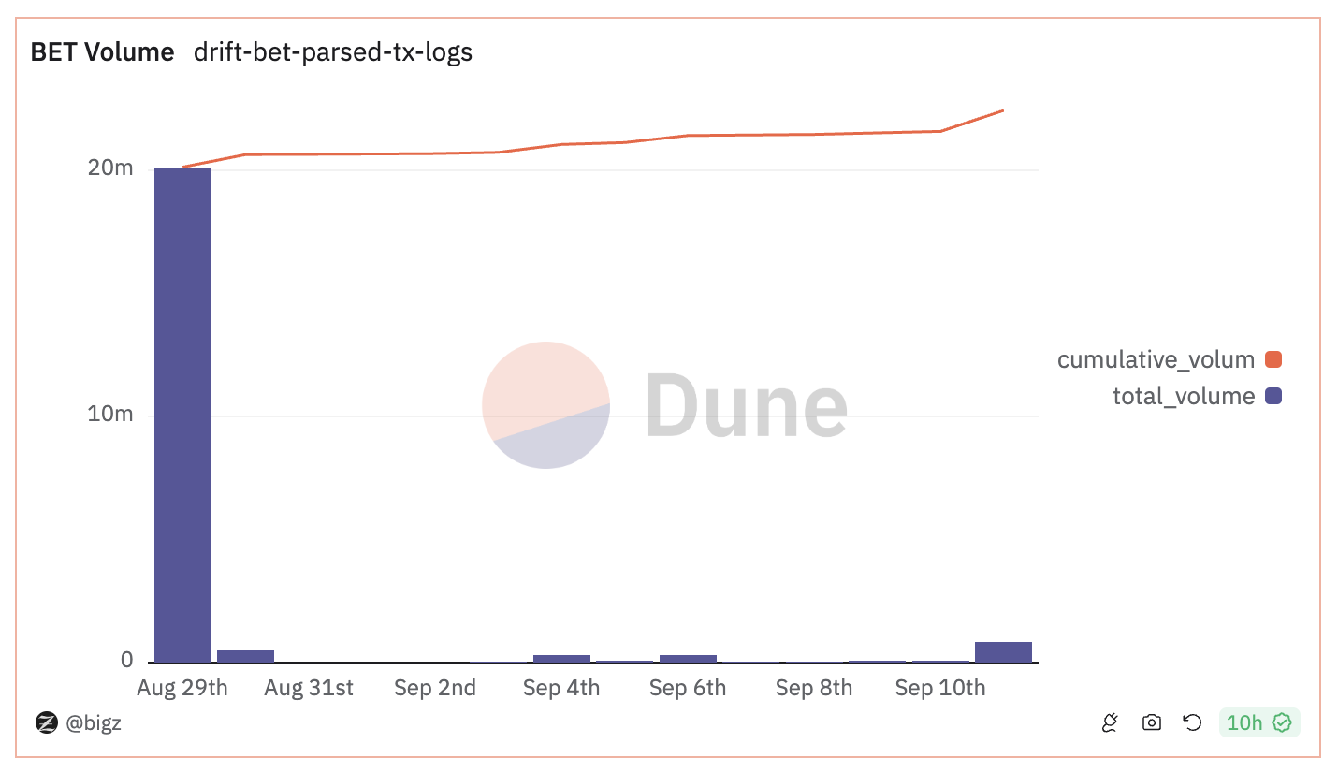Toggle the cumulative_volum series via its legend entry

1156,359
